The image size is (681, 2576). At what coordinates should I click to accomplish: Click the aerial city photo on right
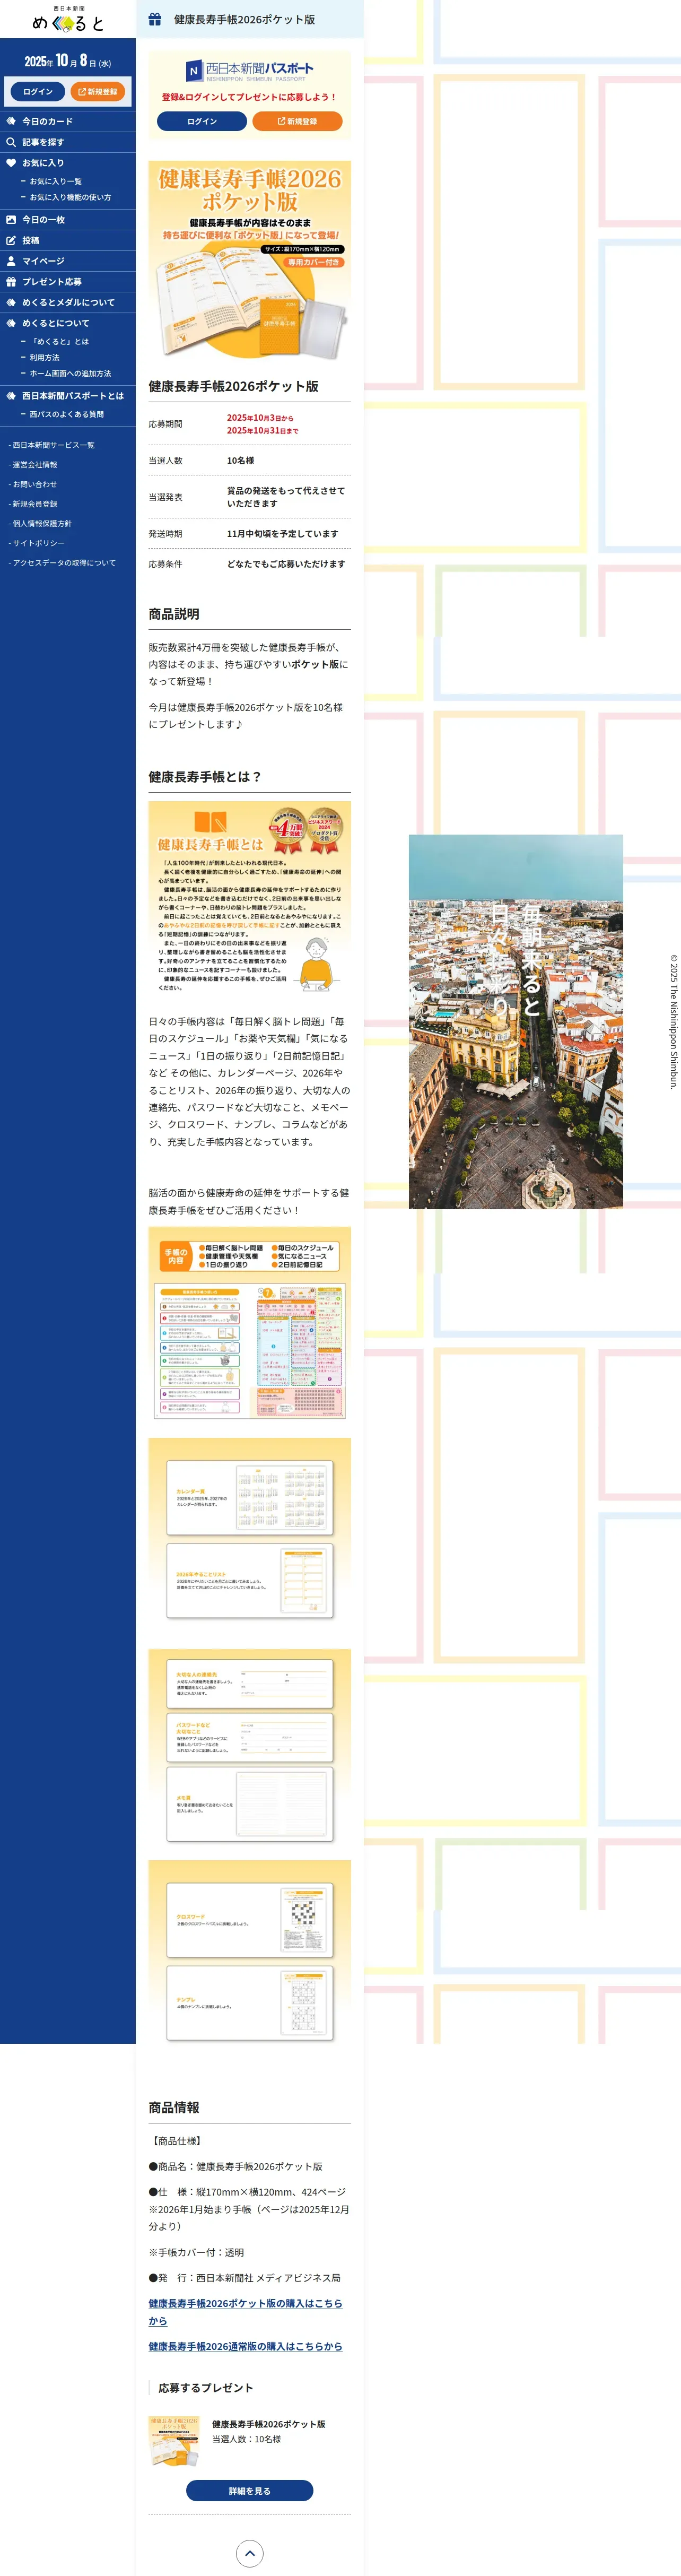coord(516,1021)
